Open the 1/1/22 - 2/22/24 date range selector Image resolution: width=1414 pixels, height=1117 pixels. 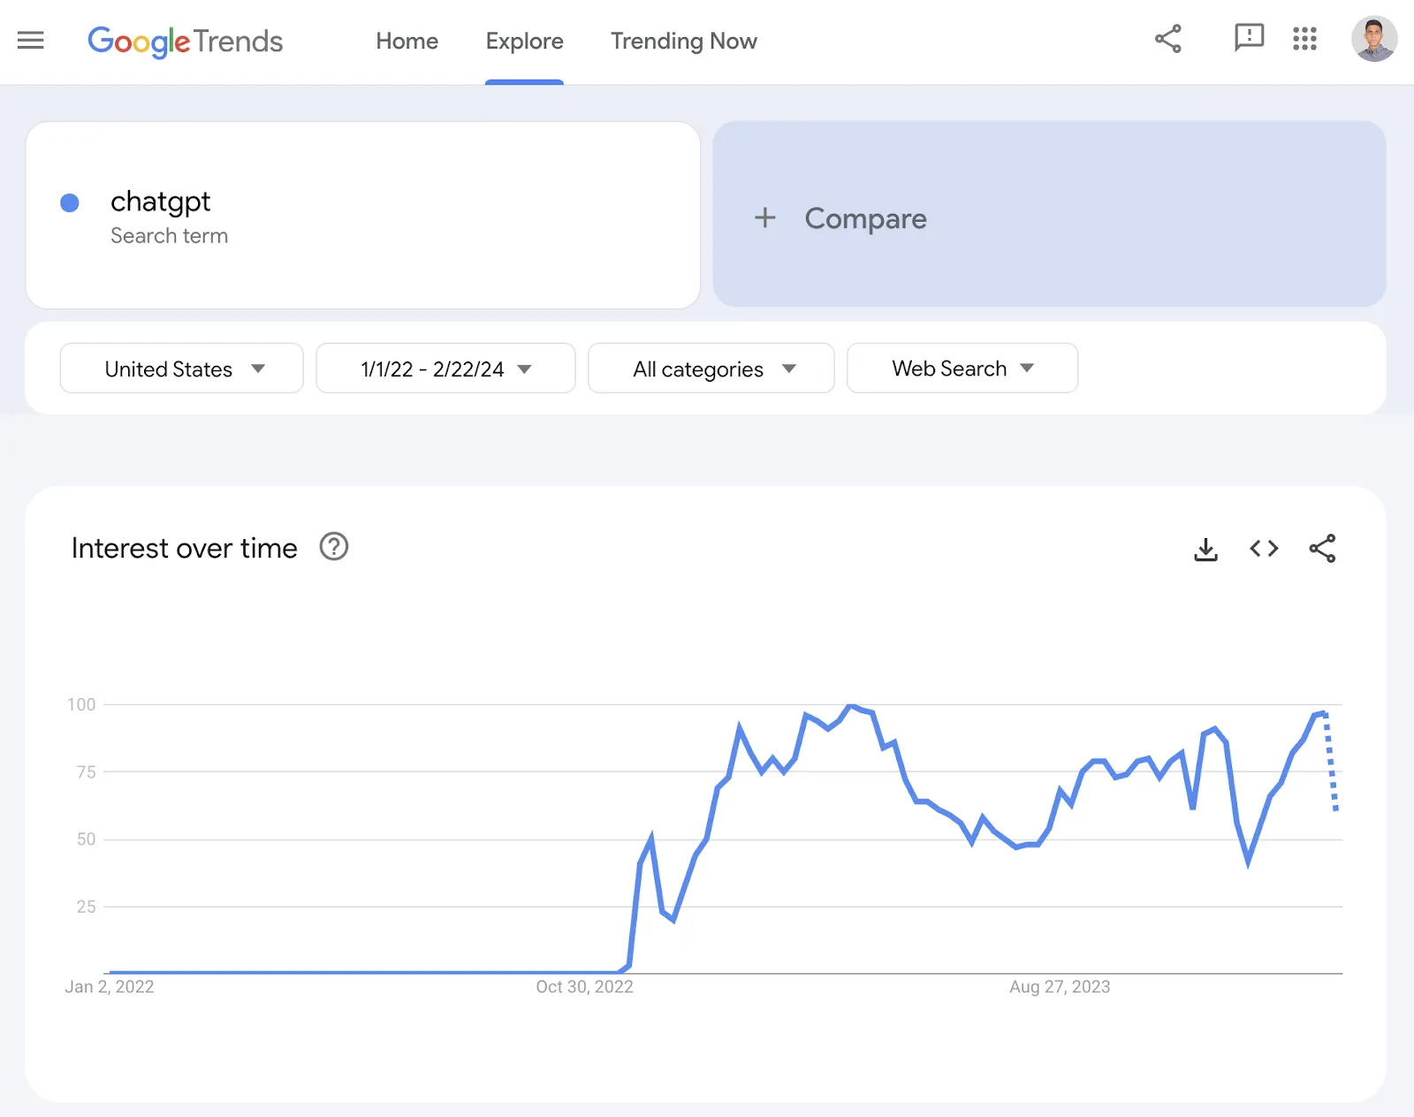point(445,369)
